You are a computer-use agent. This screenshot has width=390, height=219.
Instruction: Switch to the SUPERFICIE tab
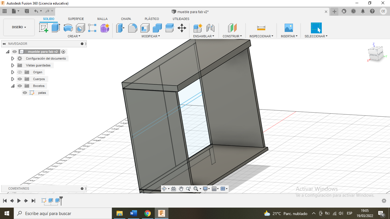pyautogui.click(x=76, y=19)
